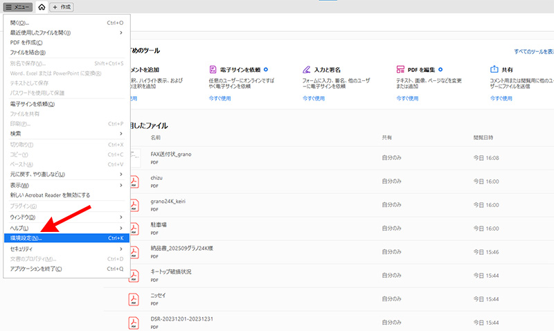Viewport: 554px width, 331px height.
Task: Expand the 表示 submenu arrow
Action: [x=121, y=186]
